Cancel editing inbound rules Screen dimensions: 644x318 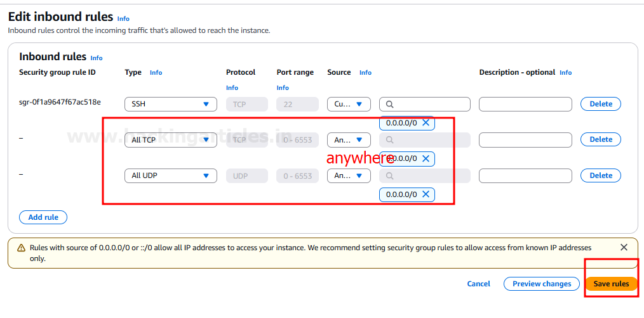pos(478,284)
